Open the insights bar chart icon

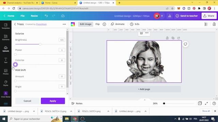170,16
